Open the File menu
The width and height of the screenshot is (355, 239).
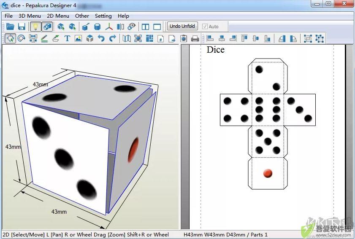(8, 16)
